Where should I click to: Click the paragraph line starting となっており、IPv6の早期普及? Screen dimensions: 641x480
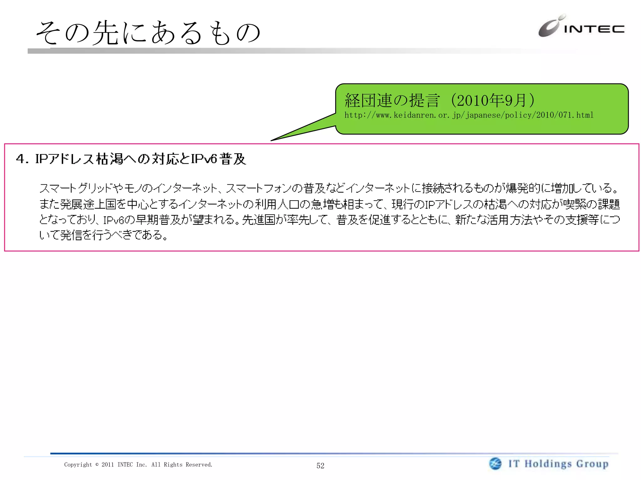click(330, 220)
